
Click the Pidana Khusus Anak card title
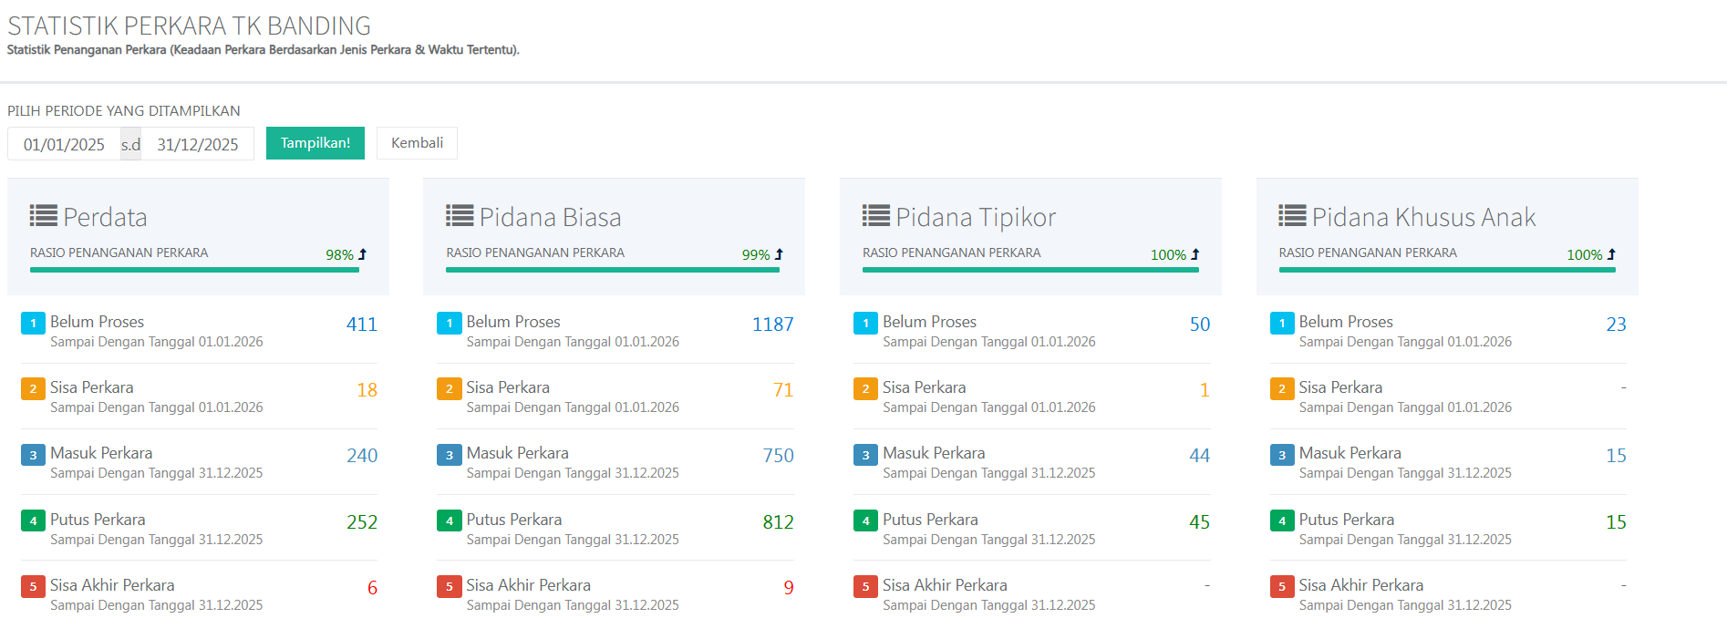(x=1423, y=217)
